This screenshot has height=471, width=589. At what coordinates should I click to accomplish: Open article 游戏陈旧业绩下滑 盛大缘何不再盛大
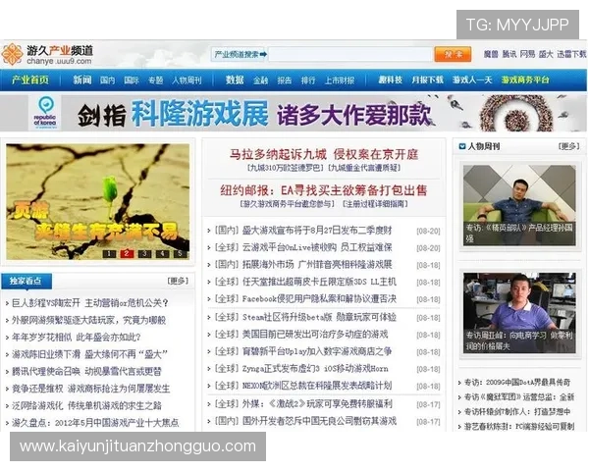(x=89, y=354)
